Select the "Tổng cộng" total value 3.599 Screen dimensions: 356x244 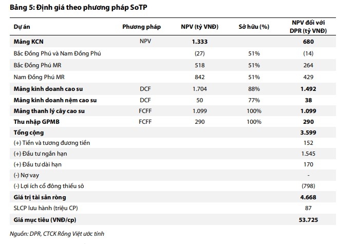(308, 133)
